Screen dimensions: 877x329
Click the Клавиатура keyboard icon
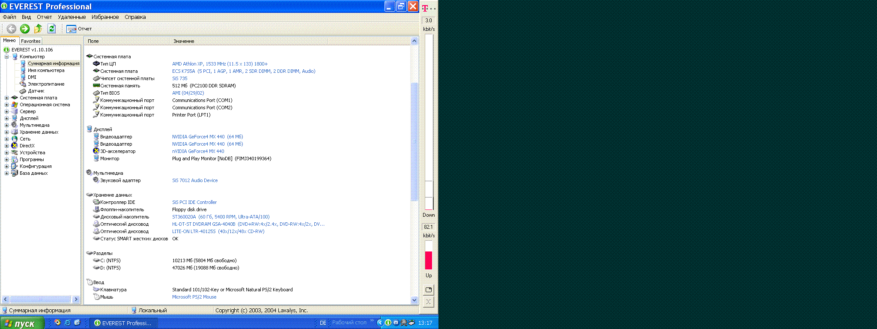pos(96,289)
